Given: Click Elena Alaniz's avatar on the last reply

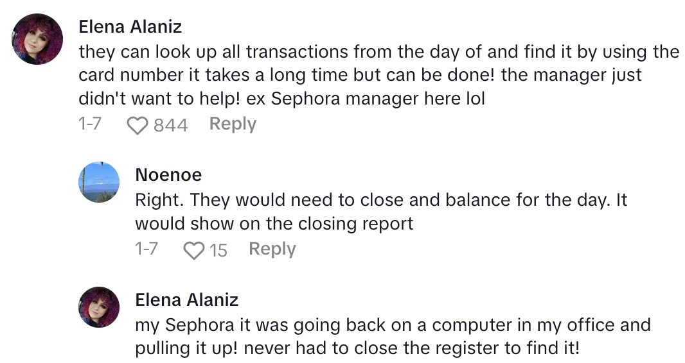Looking at the screenshot, I should pos(99,307).
